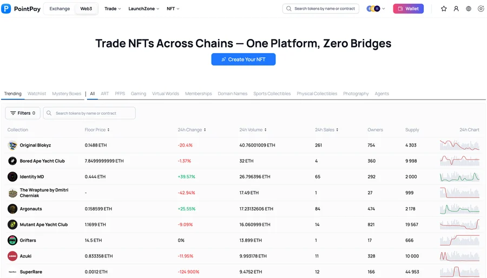Click The Wrapture collection avatar

[x=12, y=193]
